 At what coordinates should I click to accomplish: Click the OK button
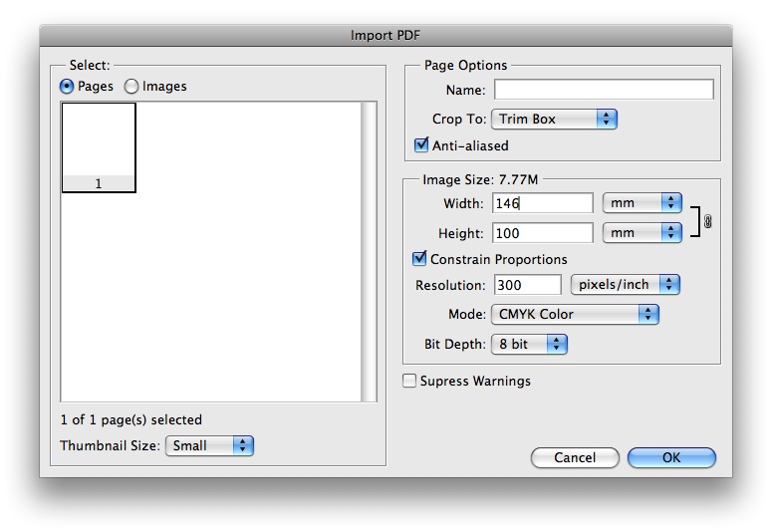(x=671, y=457)
